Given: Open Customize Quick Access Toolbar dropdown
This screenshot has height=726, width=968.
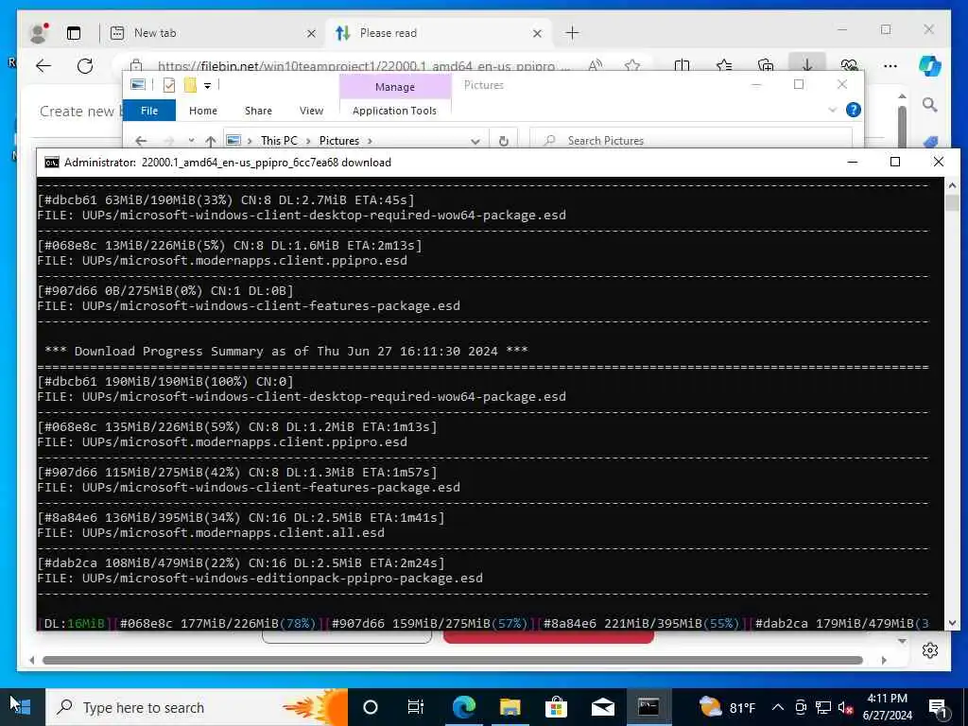Looking at the screenshot, I should click(x=207, y=86).
